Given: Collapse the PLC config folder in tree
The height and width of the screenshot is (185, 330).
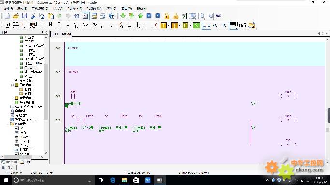Looking at the screenshot, I should pos(8,124).
